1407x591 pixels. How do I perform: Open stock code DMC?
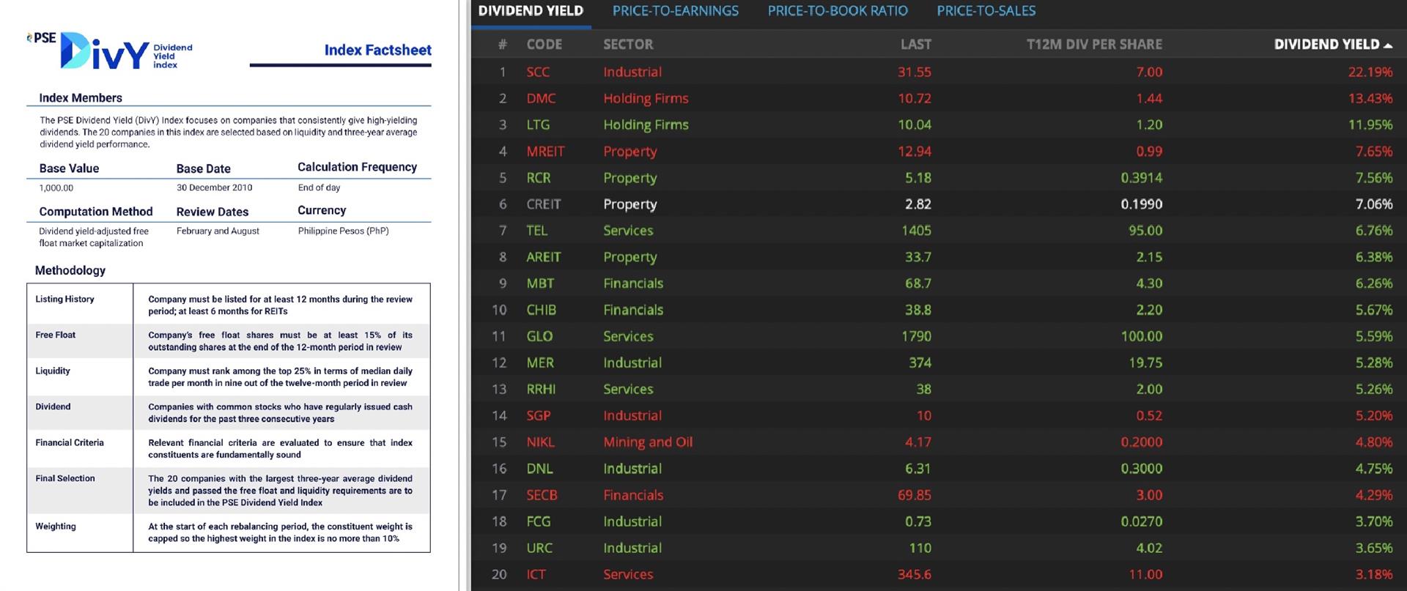coord(541,98)
